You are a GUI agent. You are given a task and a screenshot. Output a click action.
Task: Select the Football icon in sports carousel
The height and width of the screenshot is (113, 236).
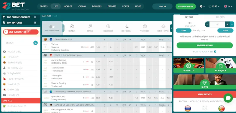pyautogui.click(x=72, y=27)
